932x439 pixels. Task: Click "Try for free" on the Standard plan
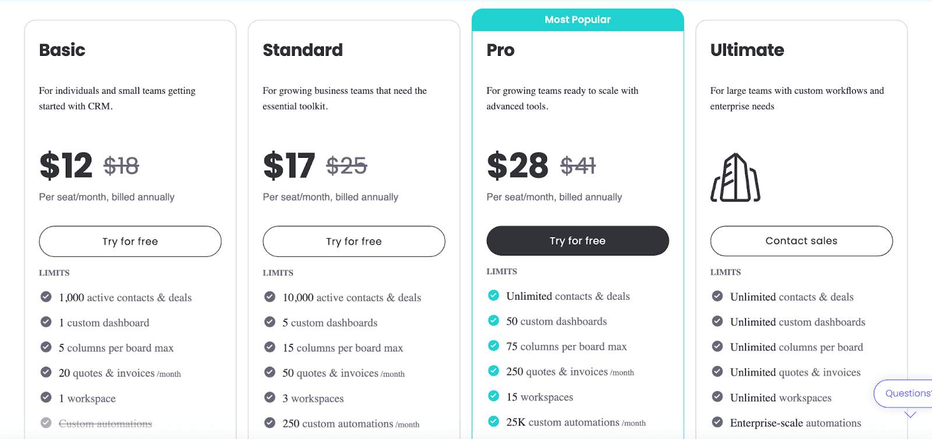tap(354, 241)
